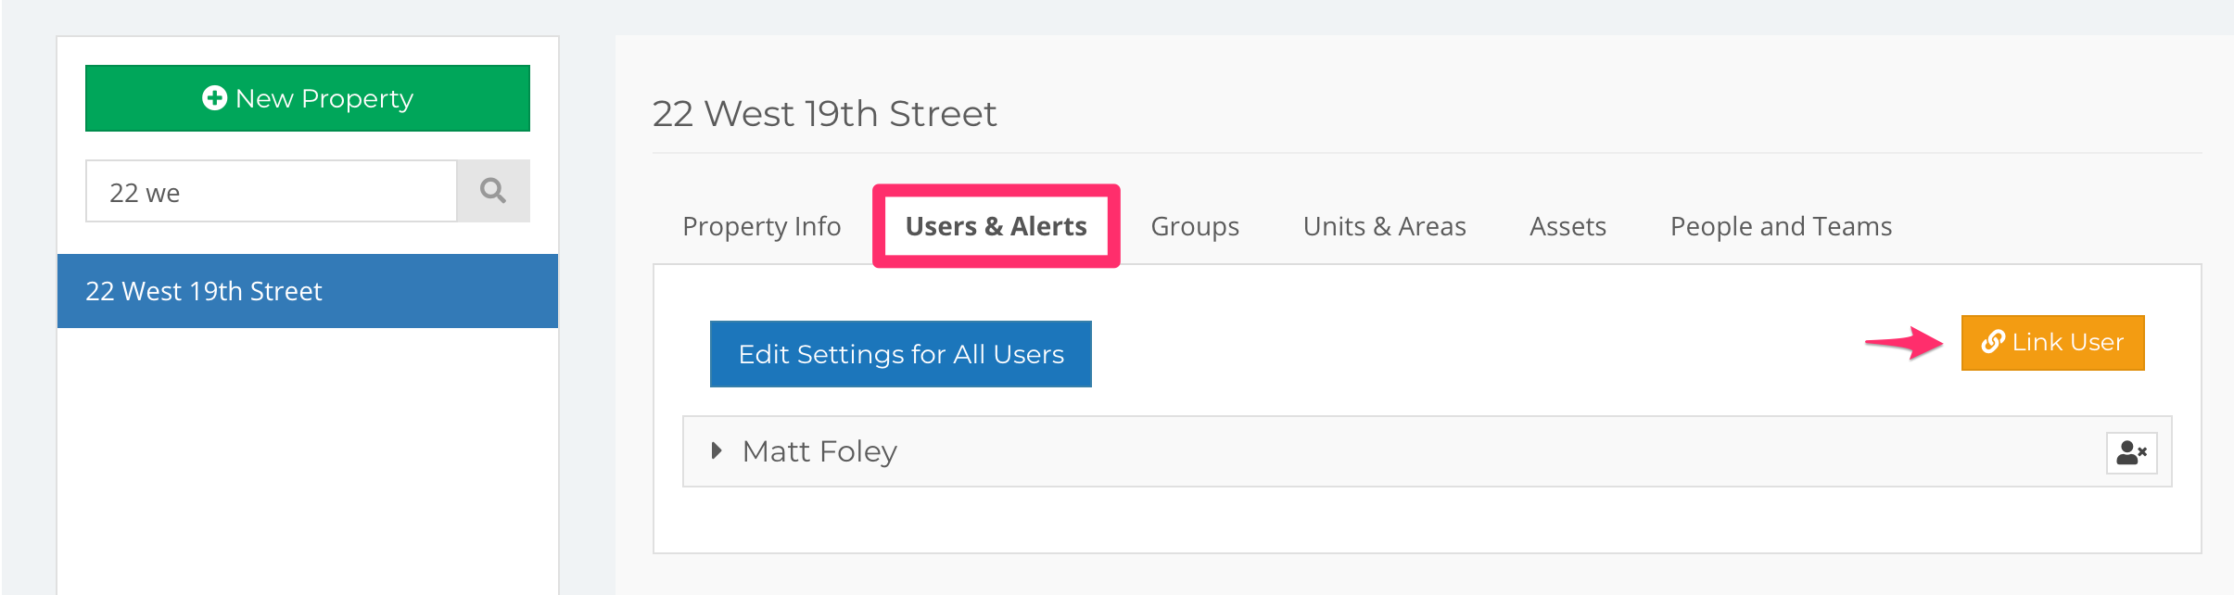Focus the property search field containing '22 we'
This screenshot has width=2234, height=595.
point(272,191)
